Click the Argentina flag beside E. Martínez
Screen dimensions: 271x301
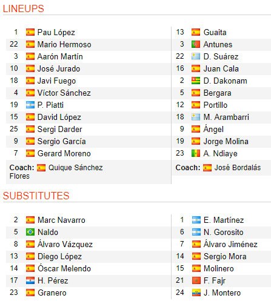click(196, 220)
